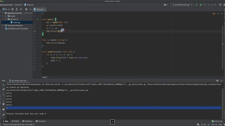The width and height of the screenshot is (225, 126).
Task: Collapse the lesson_9 folder
Action: tap(6, 19)
